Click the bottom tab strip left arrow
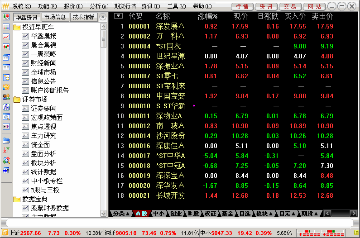 (x=328, y=214)
